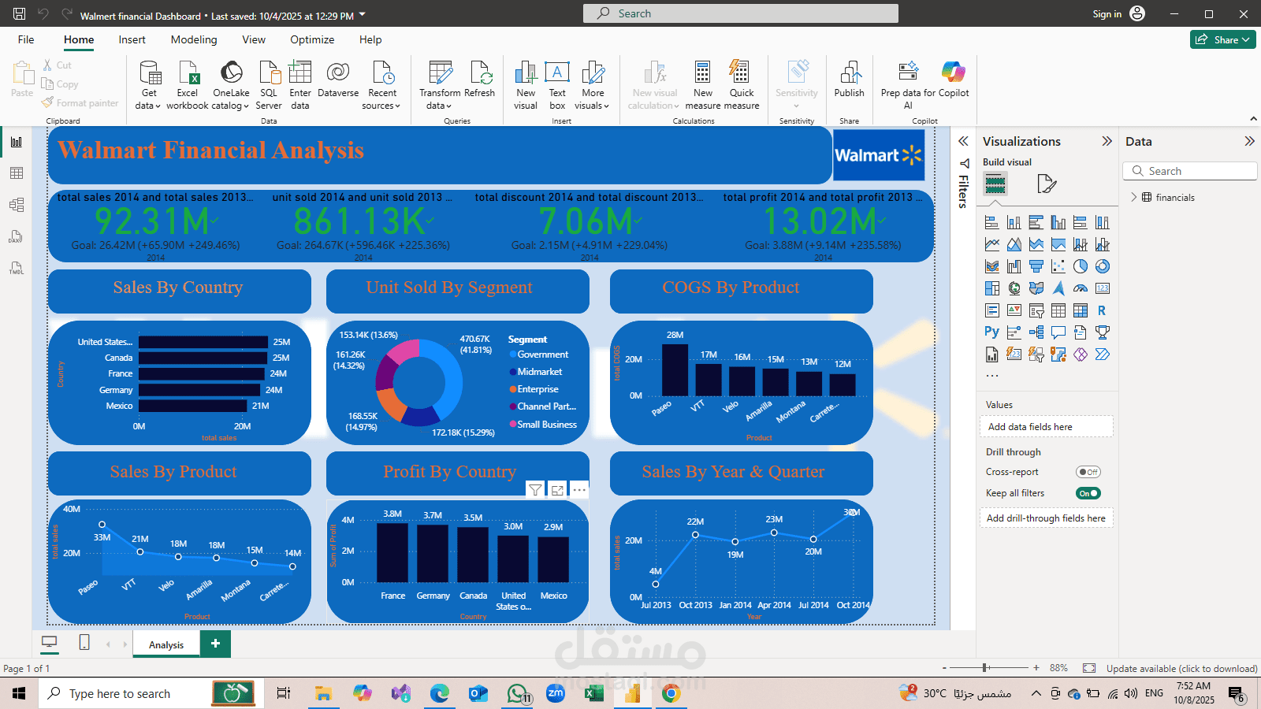Switch to Table view in left sidebar
Screen dimensions: 1261x709
pos(17,173)
